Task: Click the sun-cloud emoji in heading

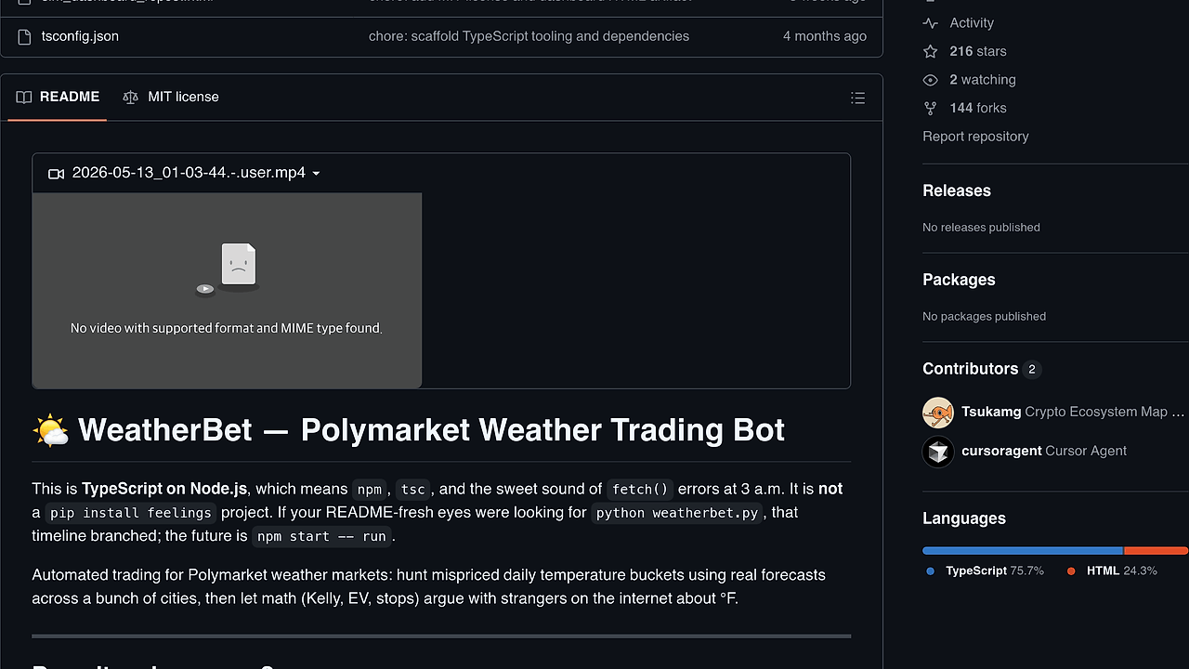Action: click(x=50, y=430)
